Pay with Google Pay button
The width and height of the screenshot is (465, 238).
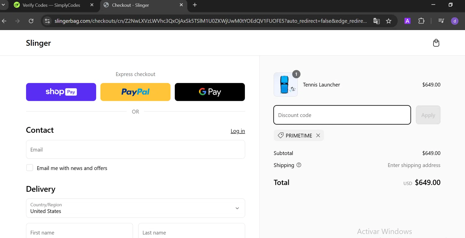point(210,92)
